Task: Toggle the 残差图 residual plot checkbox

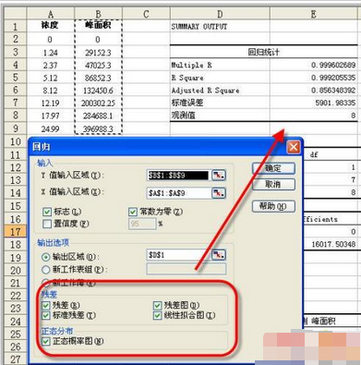Action: click(157, 305)
